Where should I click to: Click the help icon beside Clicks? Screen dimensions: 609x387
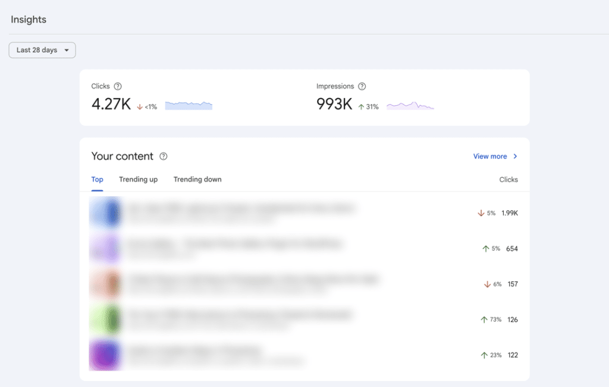pyautogui.click(x=118, y=86)
